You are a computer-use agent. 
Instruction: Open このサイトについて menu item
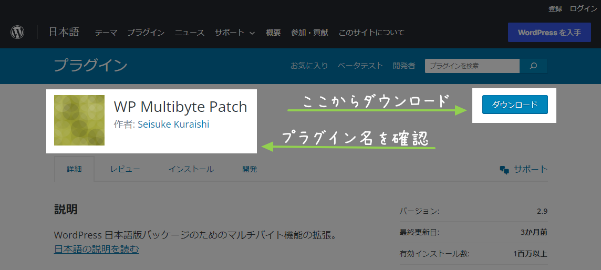[x=371, y=33]
